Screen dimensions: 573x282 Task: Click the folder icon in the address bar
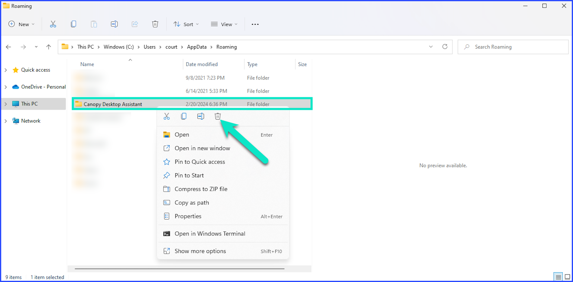(x=65, y=46)
